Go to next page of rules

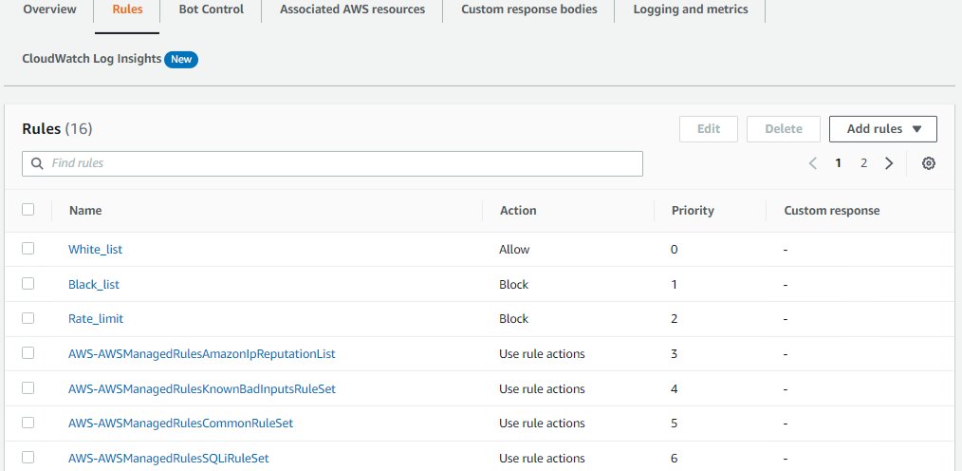pyautogui.click(x=889, y=163)
